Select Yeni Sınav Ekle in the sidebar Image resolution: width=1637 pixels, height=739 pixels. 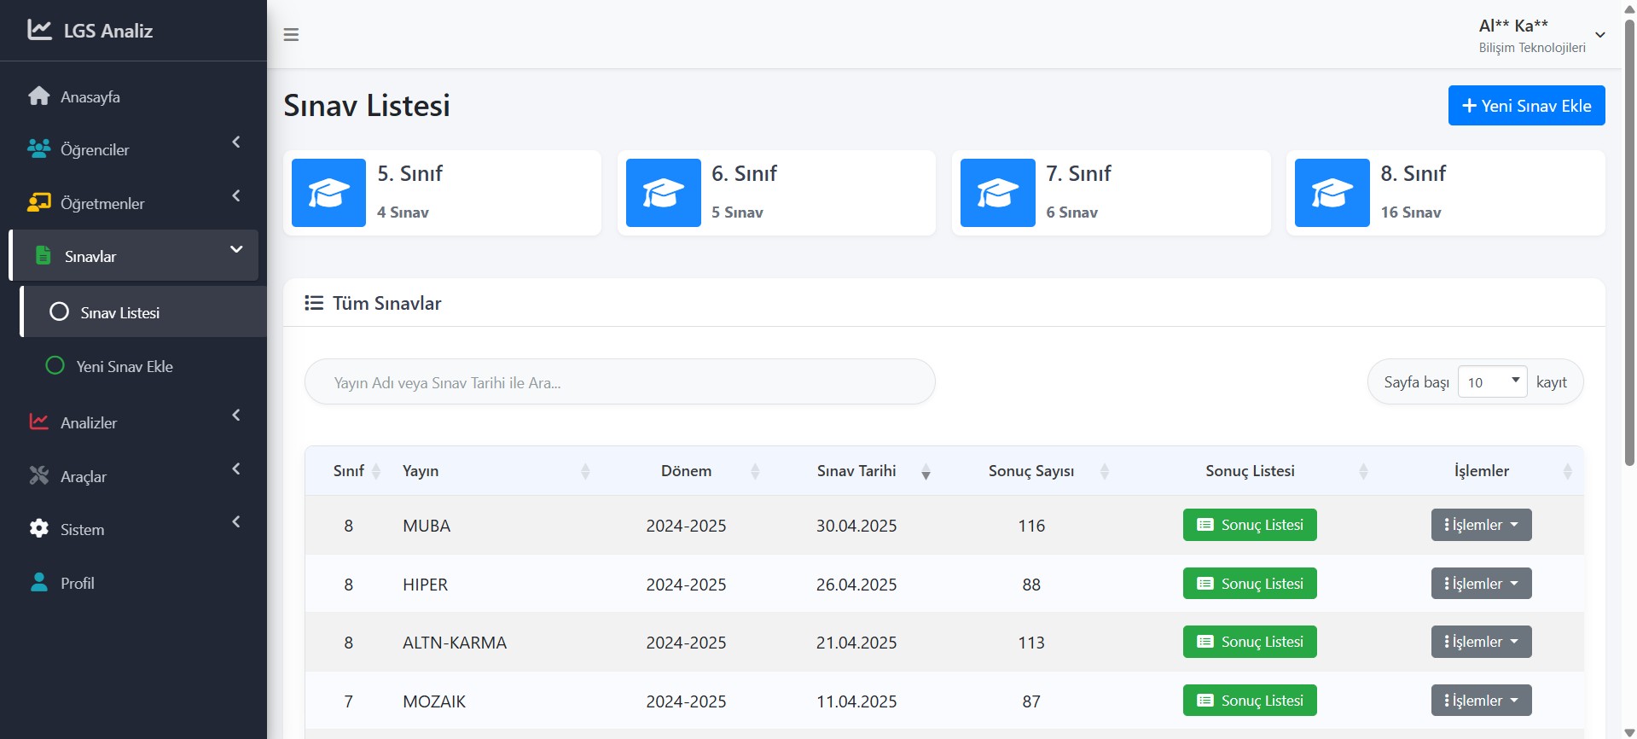(125, 366)
